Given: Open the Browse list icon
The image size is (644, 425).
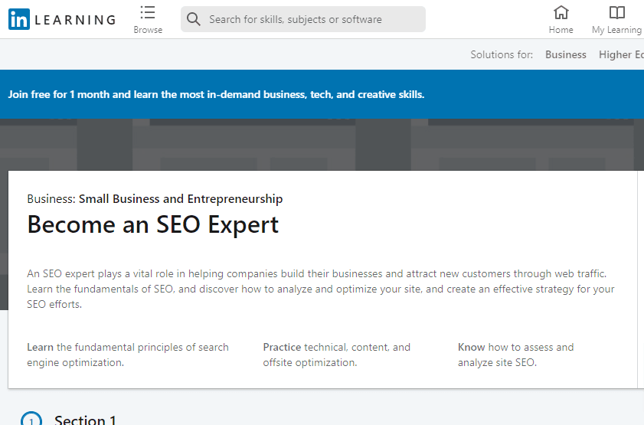Looking at the screenshot, I should [148, 12].
